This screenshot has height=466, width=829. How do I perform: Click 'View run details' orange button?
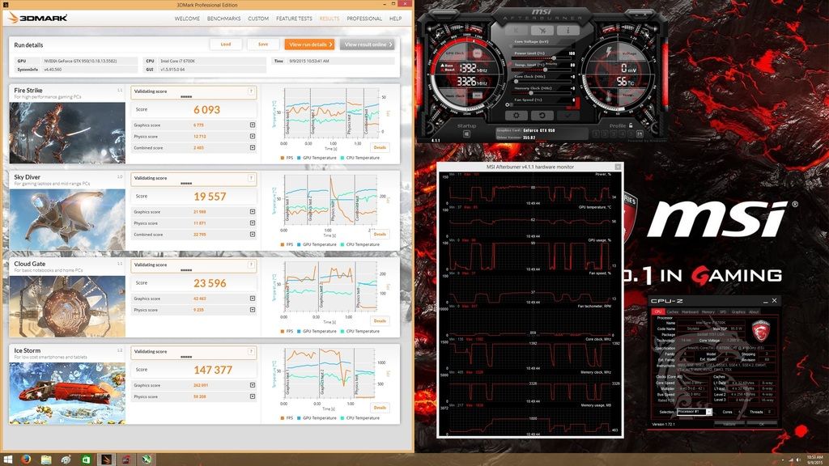(x=308, y=44)
